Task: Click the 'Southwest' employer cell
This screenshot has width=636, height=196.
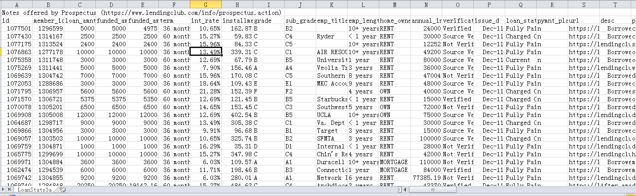Action: pyautogui.click(x=332, y=107)
